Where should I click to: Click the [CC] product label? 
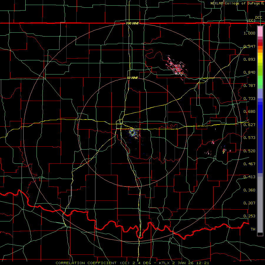pos(251,20)
